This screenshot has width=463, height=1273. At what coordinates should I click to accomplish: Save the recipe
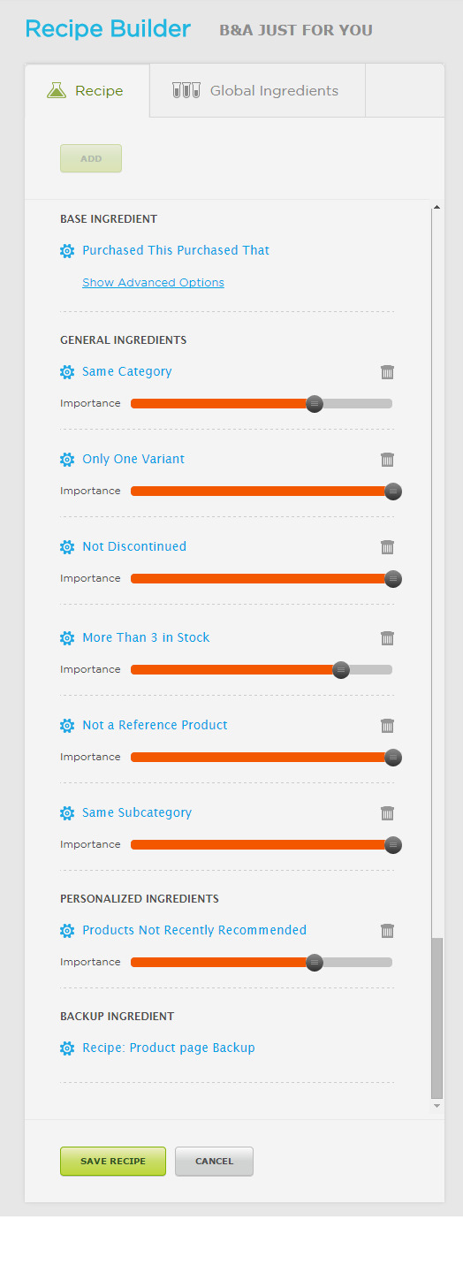[113, 1162]
